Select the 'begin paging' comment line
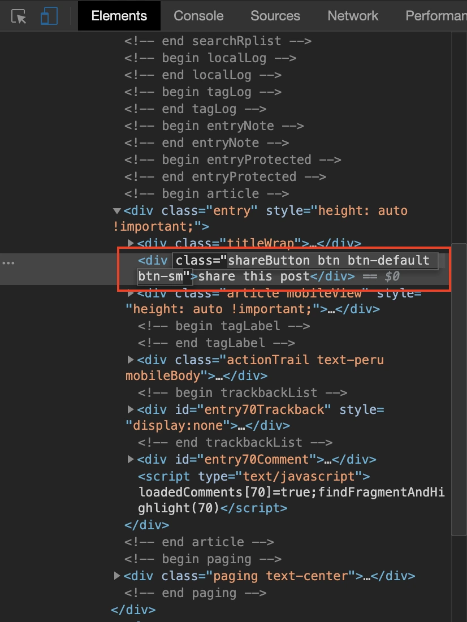 [203, 559]
